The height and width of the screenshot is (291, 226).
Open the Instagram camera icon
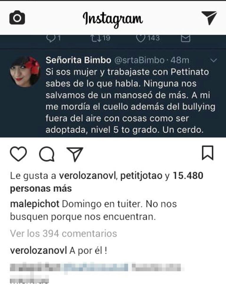click(x=17, y=17)
